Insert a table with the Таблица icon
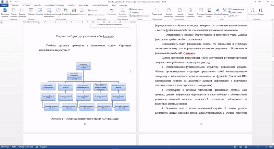The height and width of the screenshot is (149, 274). coord(31,13)
